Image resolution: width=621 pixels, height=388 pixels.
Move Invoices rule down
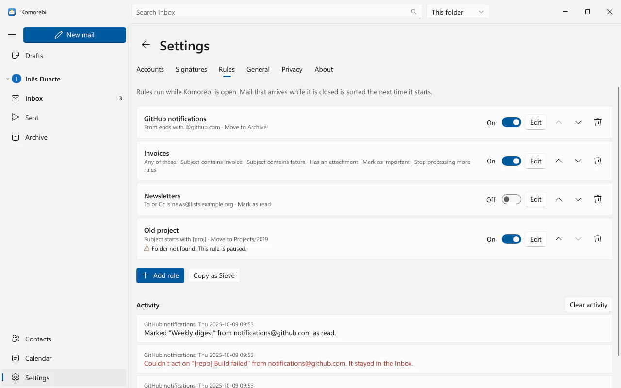click(578, 161)
